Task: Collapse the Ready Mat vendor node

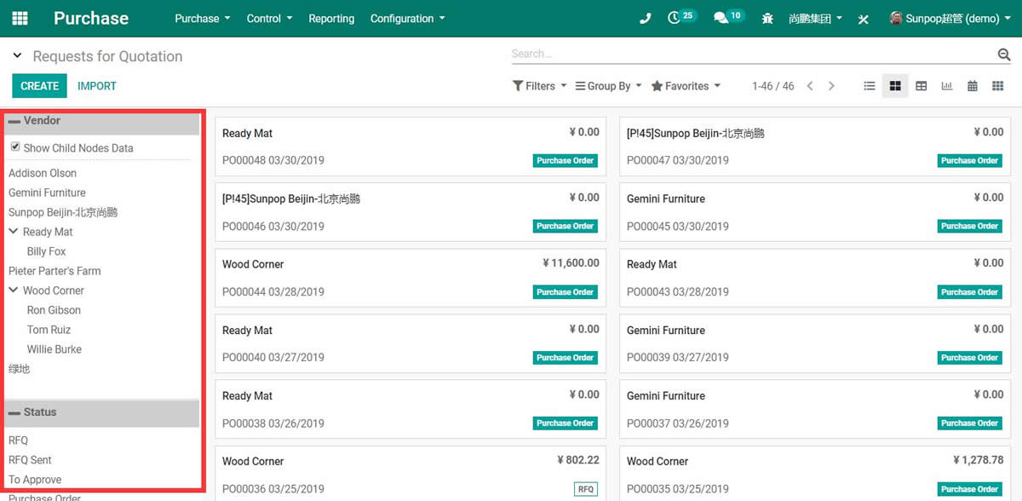Action: point(14,232)
